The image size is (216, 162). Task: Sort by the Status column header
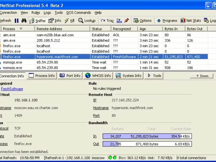pyautogui.click(x=100, y=29)
